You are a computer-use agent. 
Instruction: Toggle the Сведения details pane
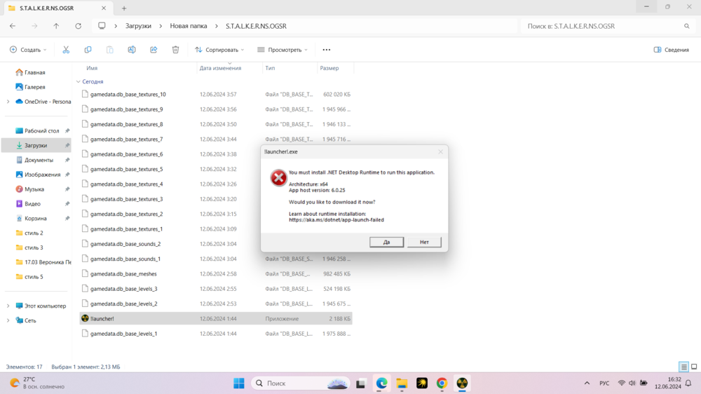[x=671, y=50]
